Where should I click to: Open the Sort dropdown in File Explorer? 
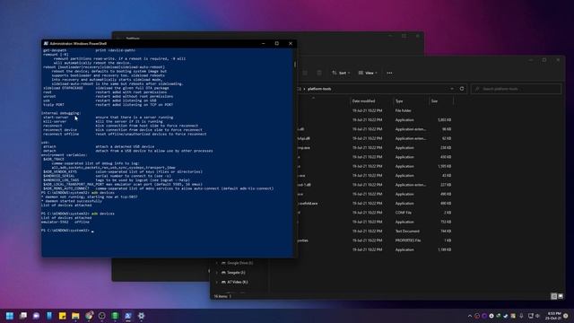341,73
